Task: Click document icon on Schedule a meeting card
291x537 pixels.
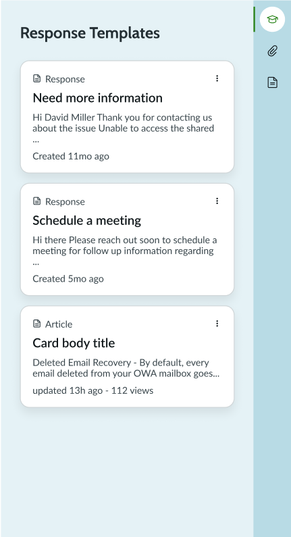Action: tap(36, 201)
